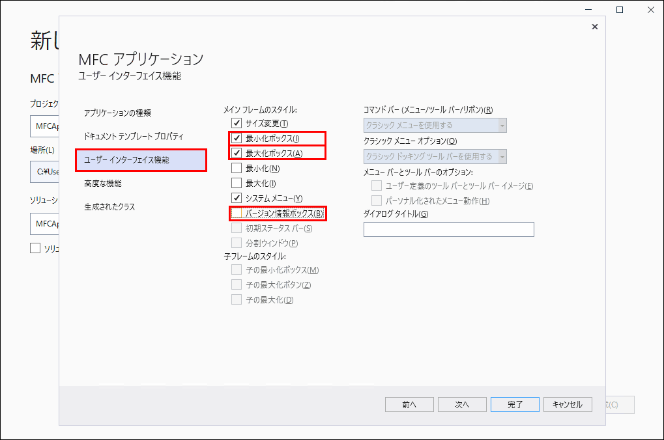Viewport: 664px width, 440px height.
Task: Minimize the background window
Action: point(588,10)
